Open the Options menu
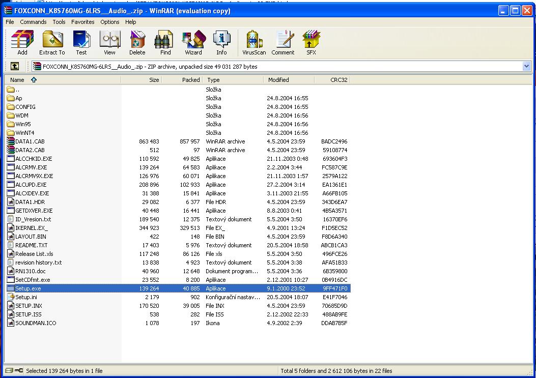 [x=109, y=22]
